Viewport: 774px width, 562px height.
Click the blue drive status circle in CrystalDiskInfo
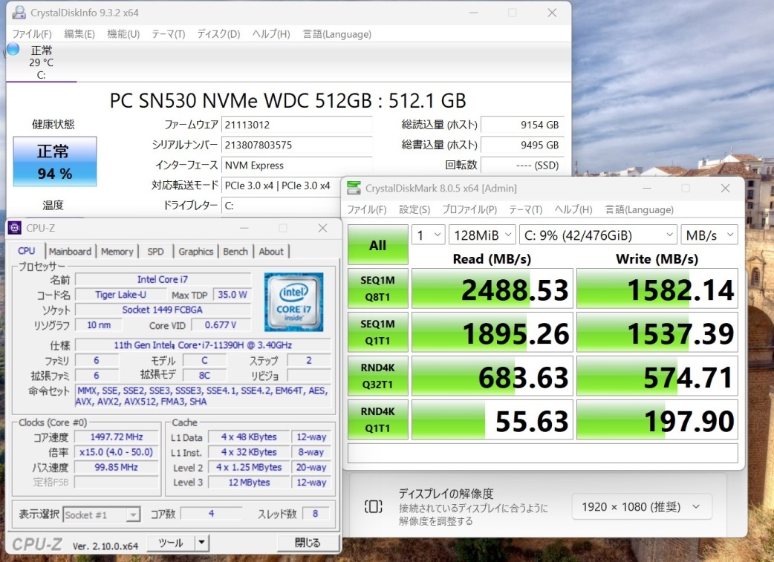(13, 49)
